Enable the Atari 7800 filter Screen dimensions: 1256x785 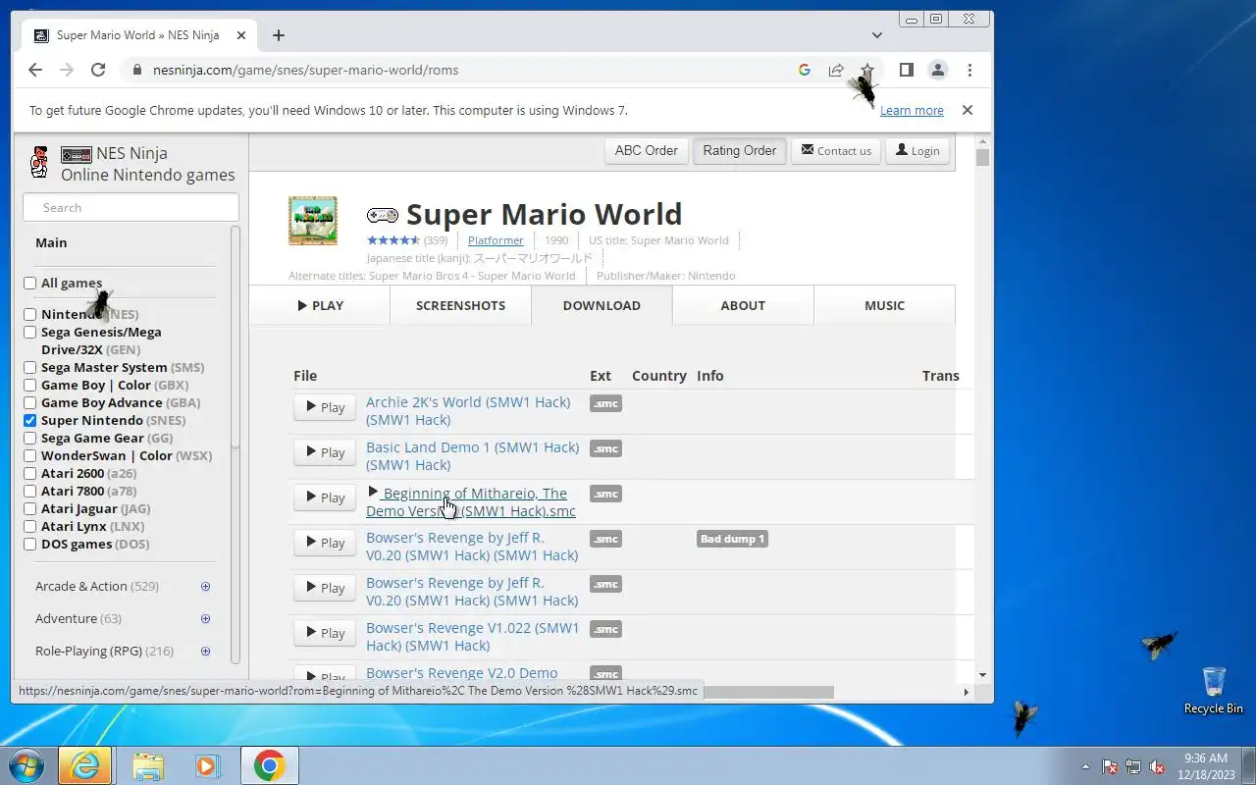30,492
